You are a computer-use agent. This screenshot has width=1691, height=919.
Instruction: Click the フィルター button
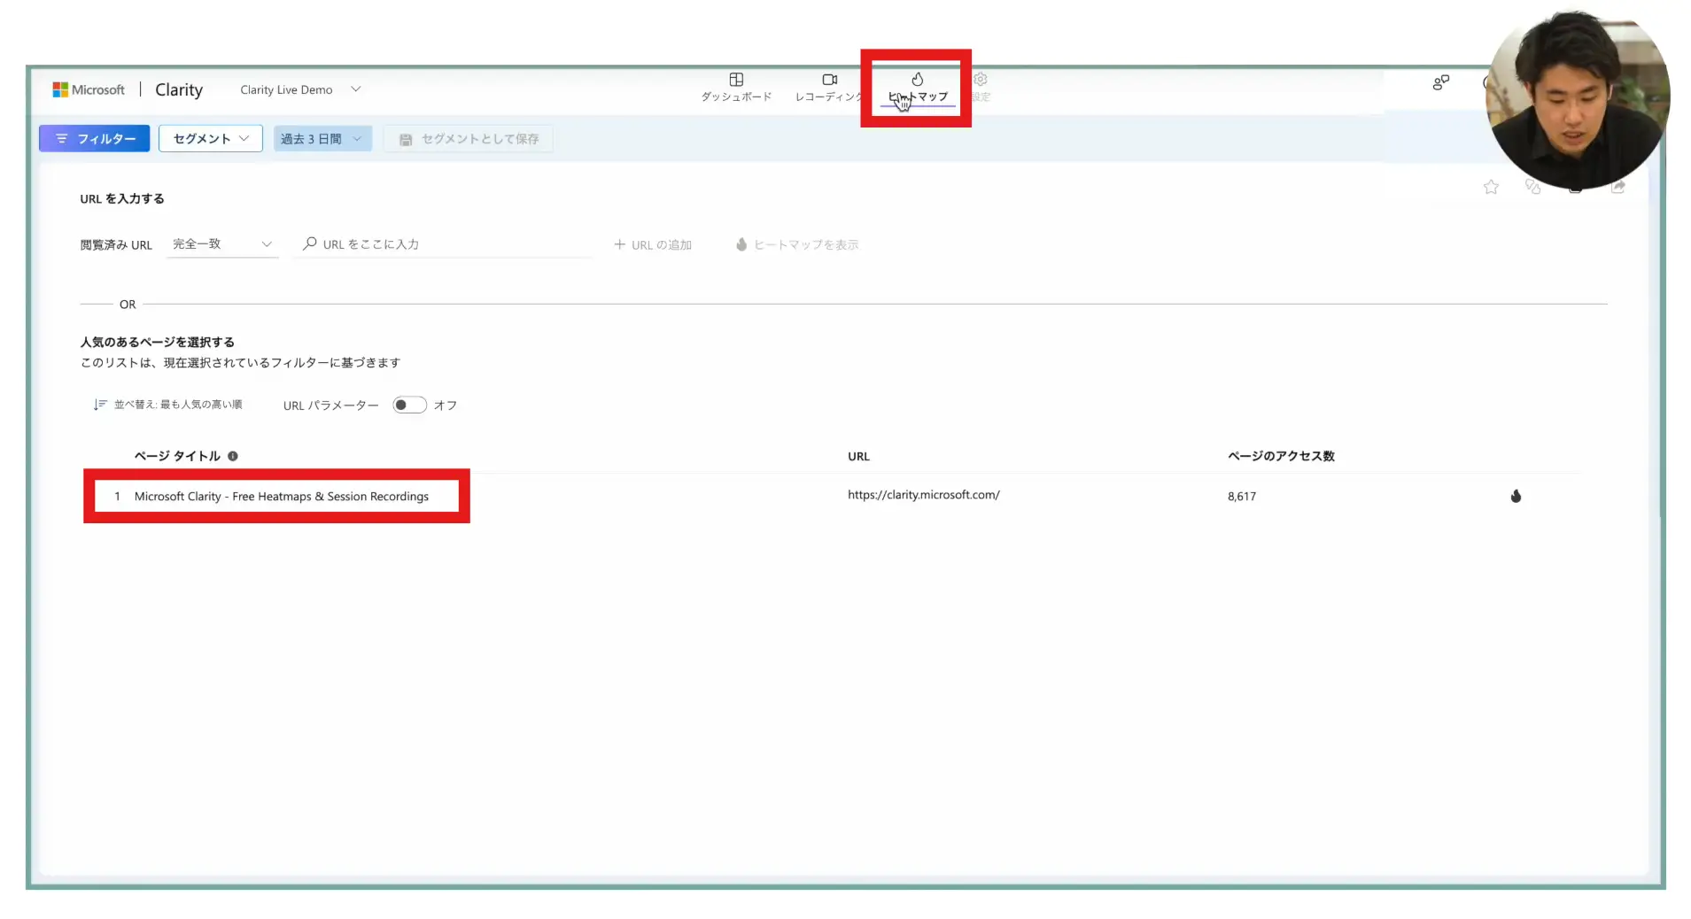pyautogui.click(x=94, y=139)
